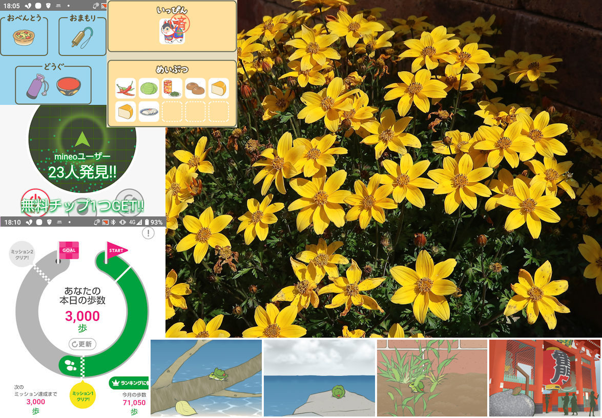Tap the red chili peppers in めいぶつ
Screen dimensions: 602x418
(126, 88)
